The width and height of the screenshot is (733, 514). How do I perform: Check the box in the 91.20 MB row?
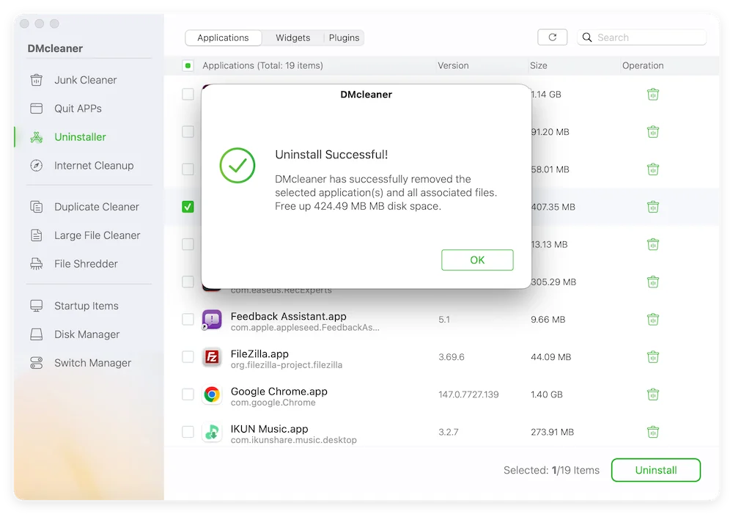pyautogui.click(x=188, y=132)
